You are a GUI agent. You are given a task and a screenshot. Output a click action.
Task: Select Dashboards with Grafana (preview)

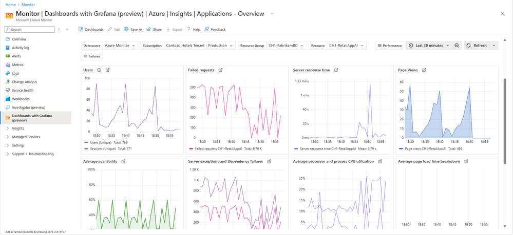pyautogui.click(x=35, y=118)
